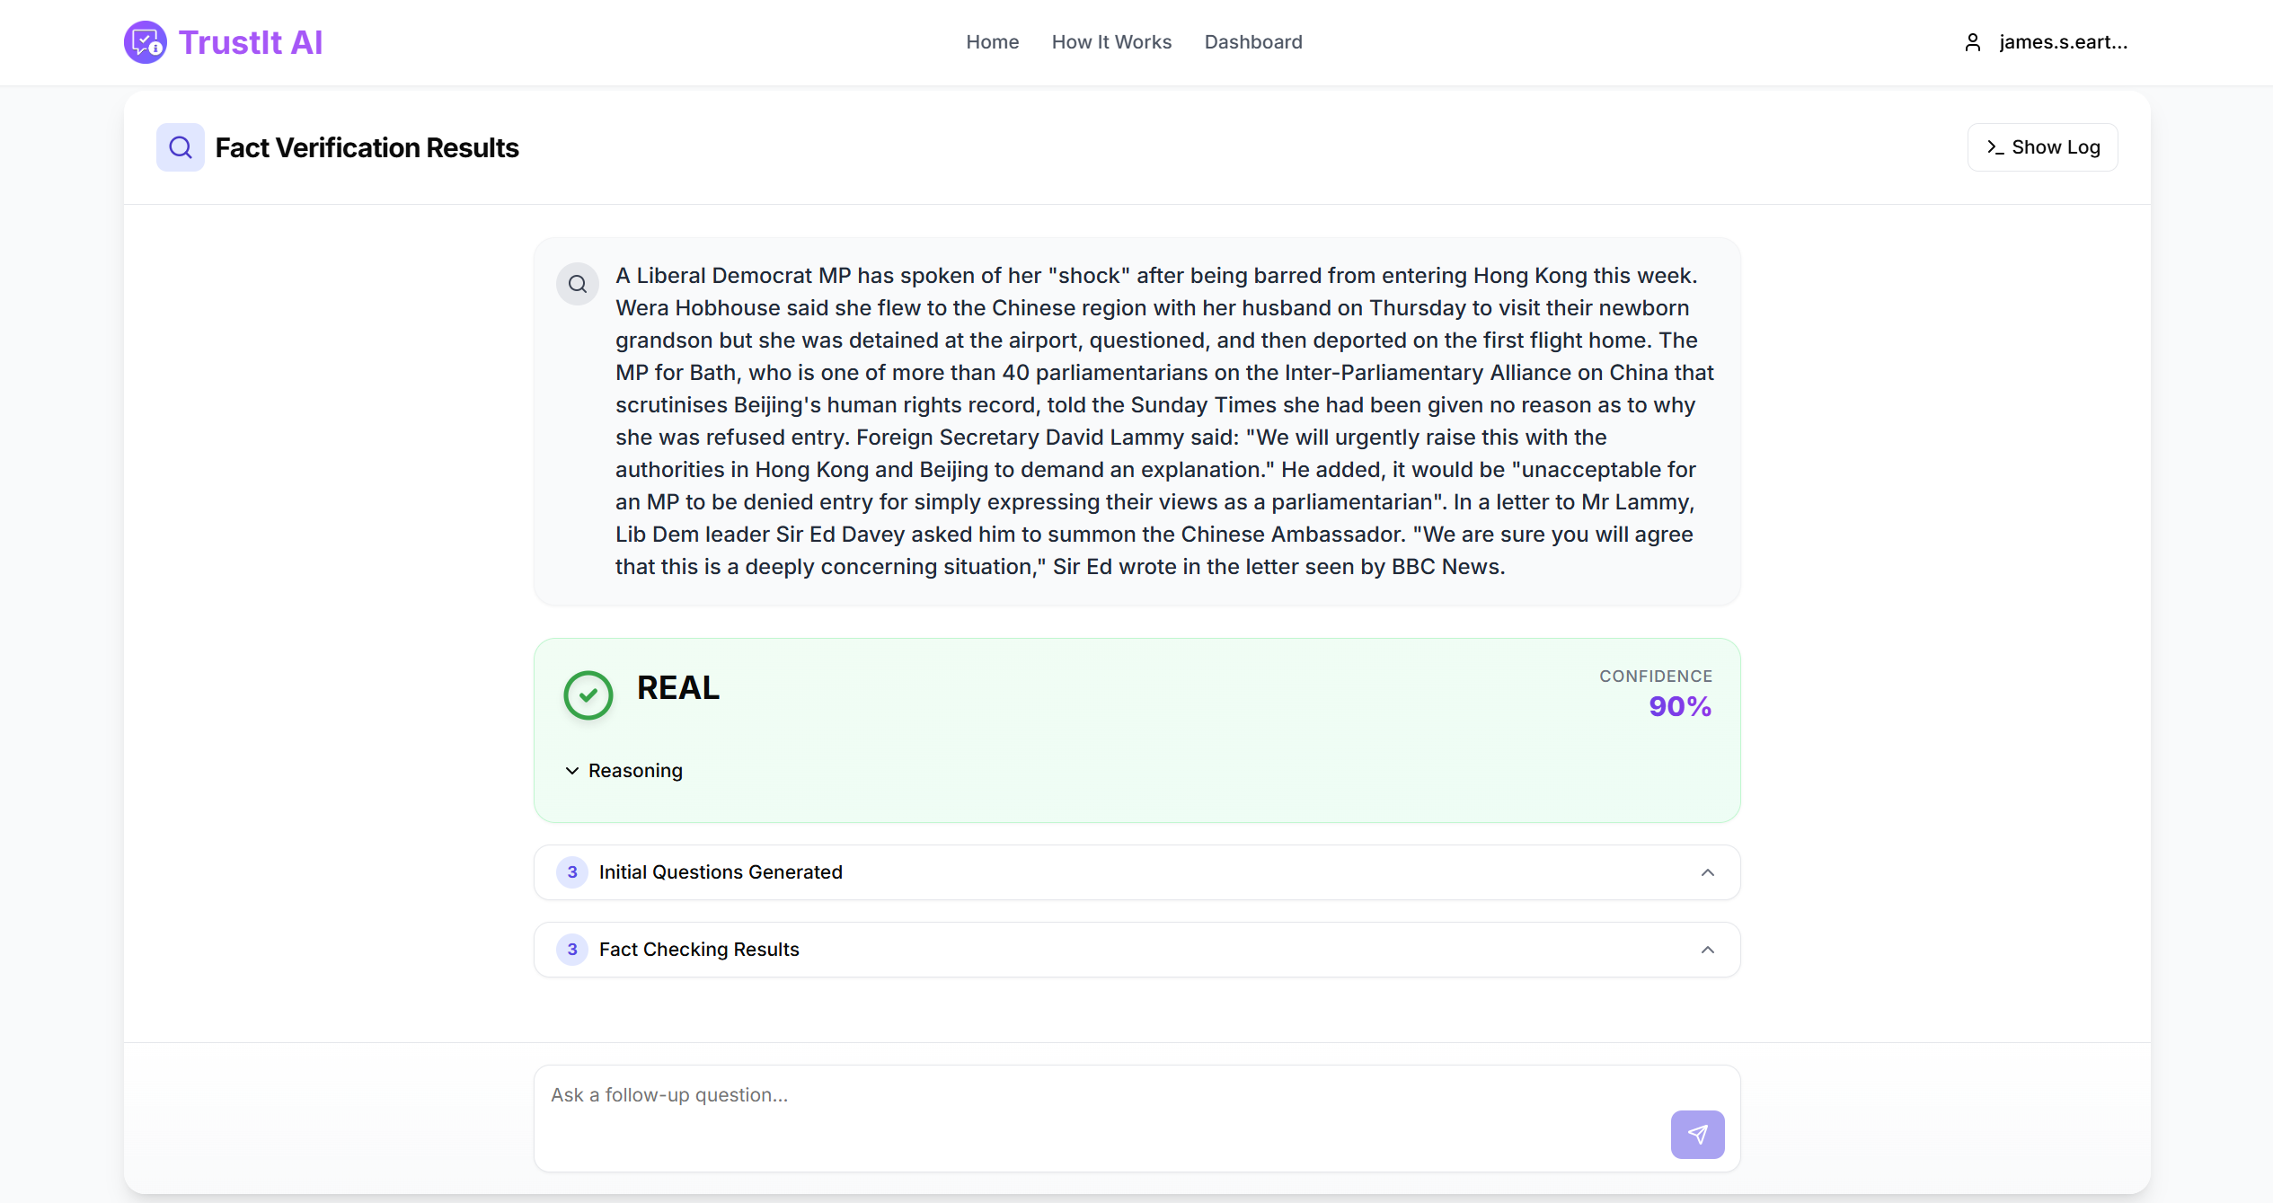The width and height of the screenshot is (2273, 1203).
Task: Open the How It Works page
Action: (1111, 42)
